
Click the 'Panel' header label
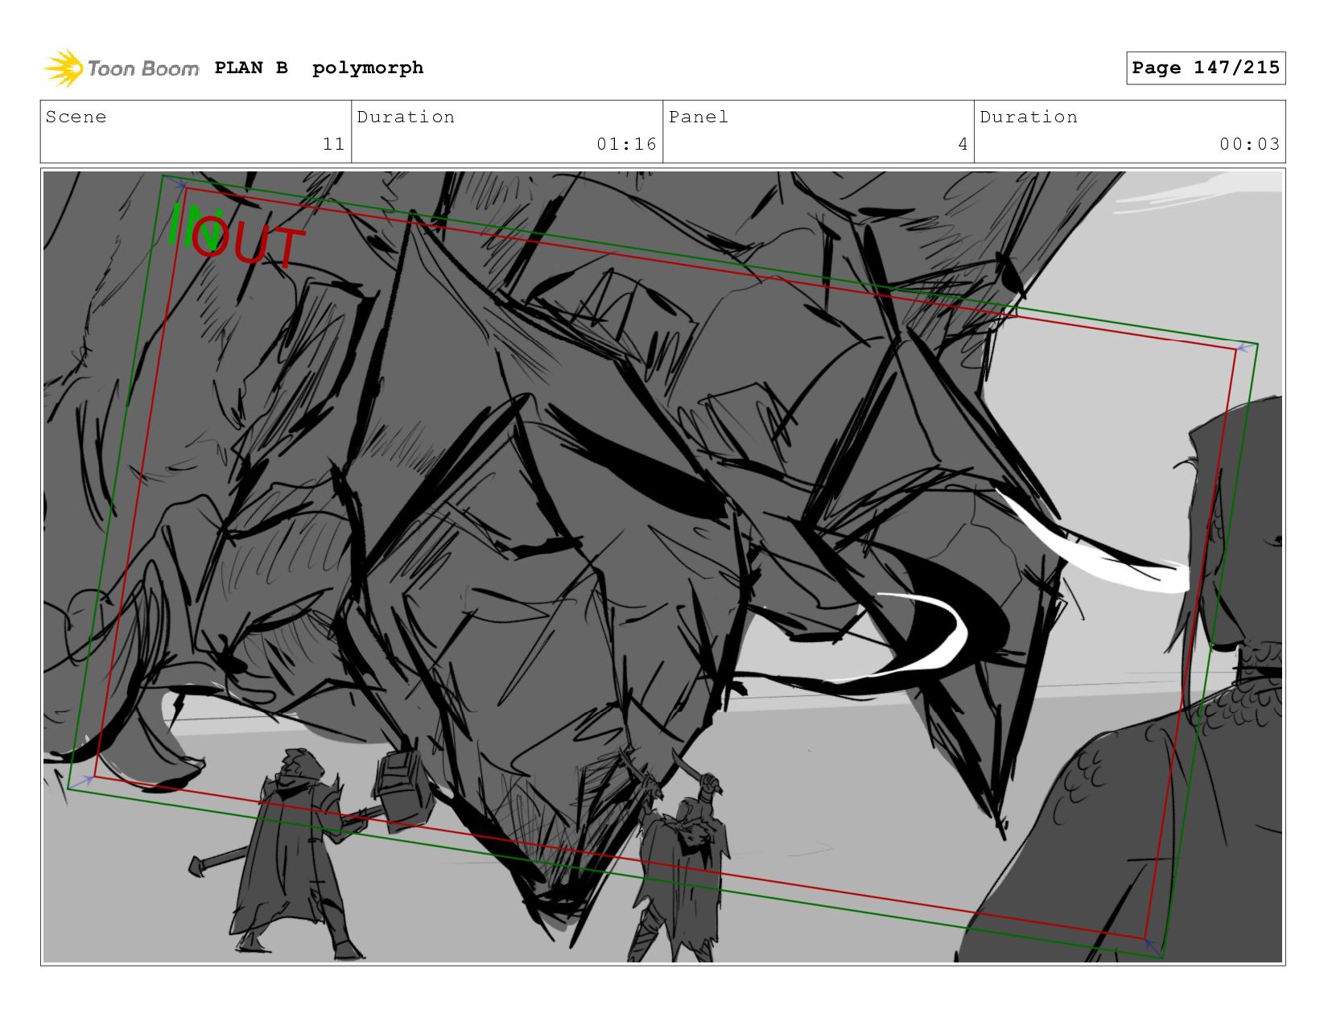pyautogui.click(x=699, y=117)
